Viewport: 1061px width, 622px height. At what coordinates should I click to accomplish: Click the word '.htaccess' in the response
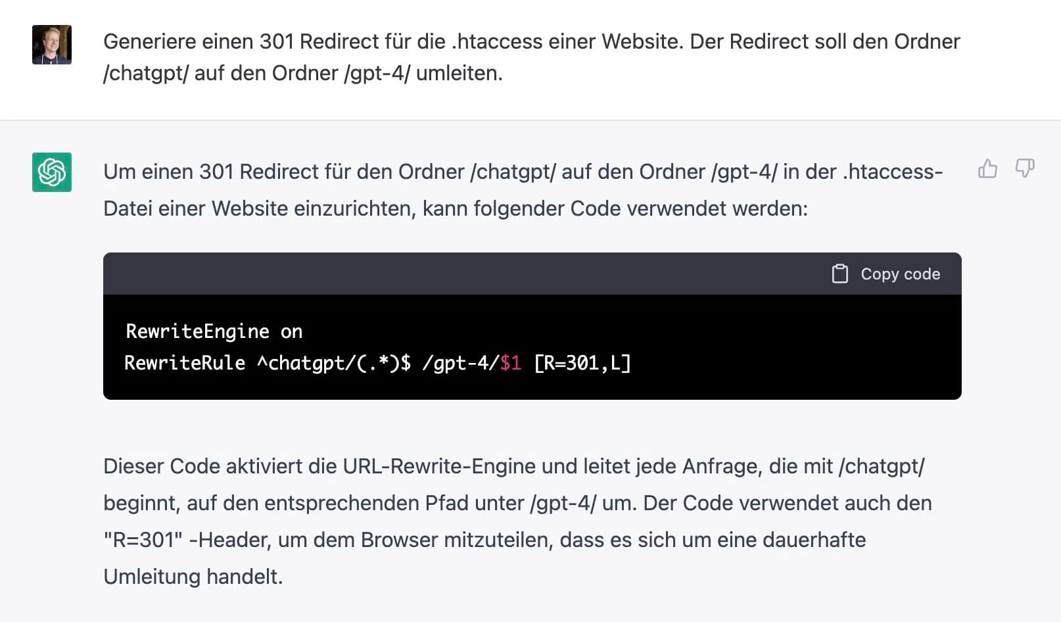click(x=891, y=172)
